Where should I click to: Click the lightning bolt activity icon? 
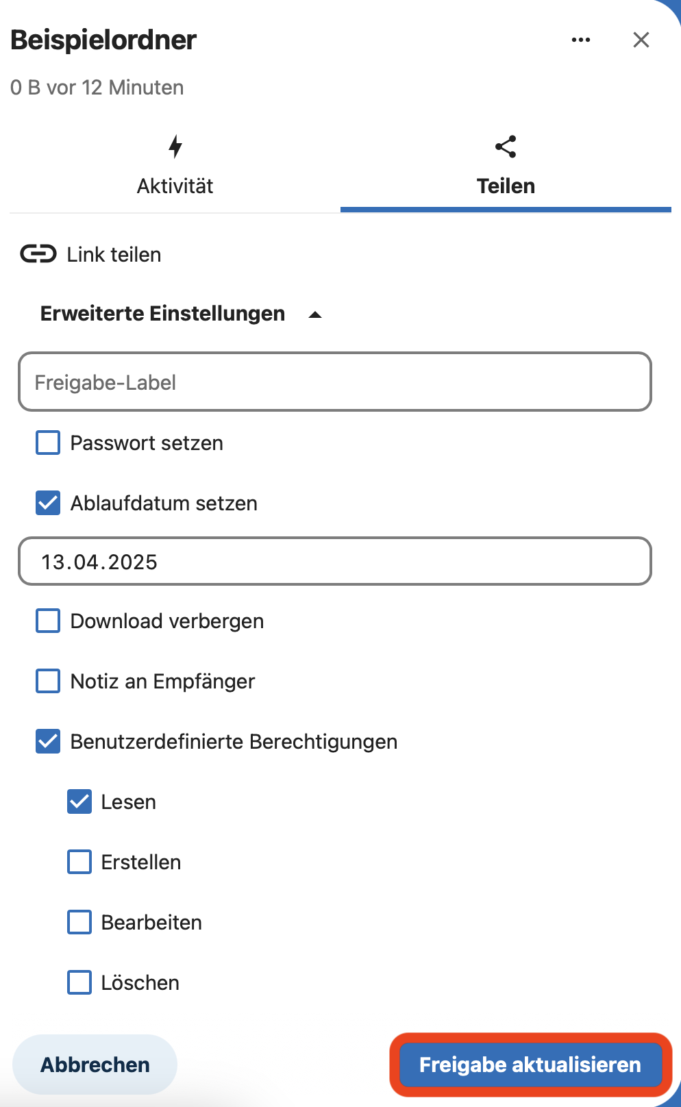tap(175, 146)
